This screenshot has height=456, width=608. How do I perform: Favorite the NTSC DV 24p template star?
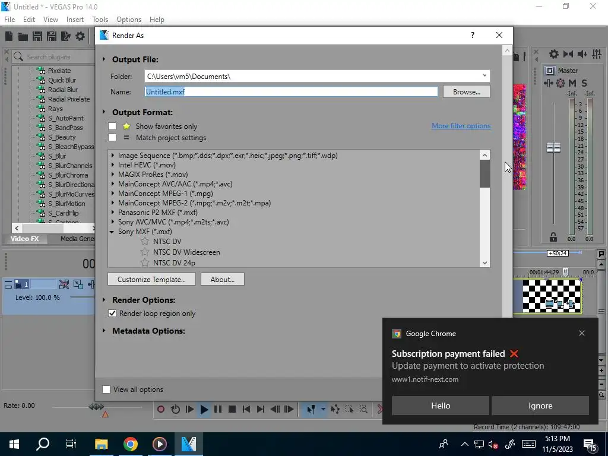(145, 262)
